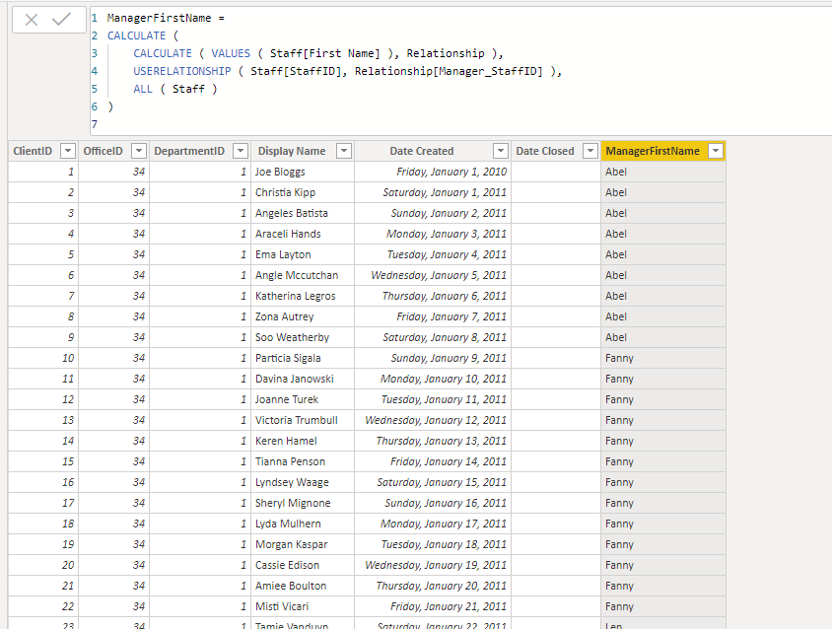The width and height of the screenshot is (832, 629).
Task: Open the Display Name column filter dropdown
Action: (x=344, y=151)
